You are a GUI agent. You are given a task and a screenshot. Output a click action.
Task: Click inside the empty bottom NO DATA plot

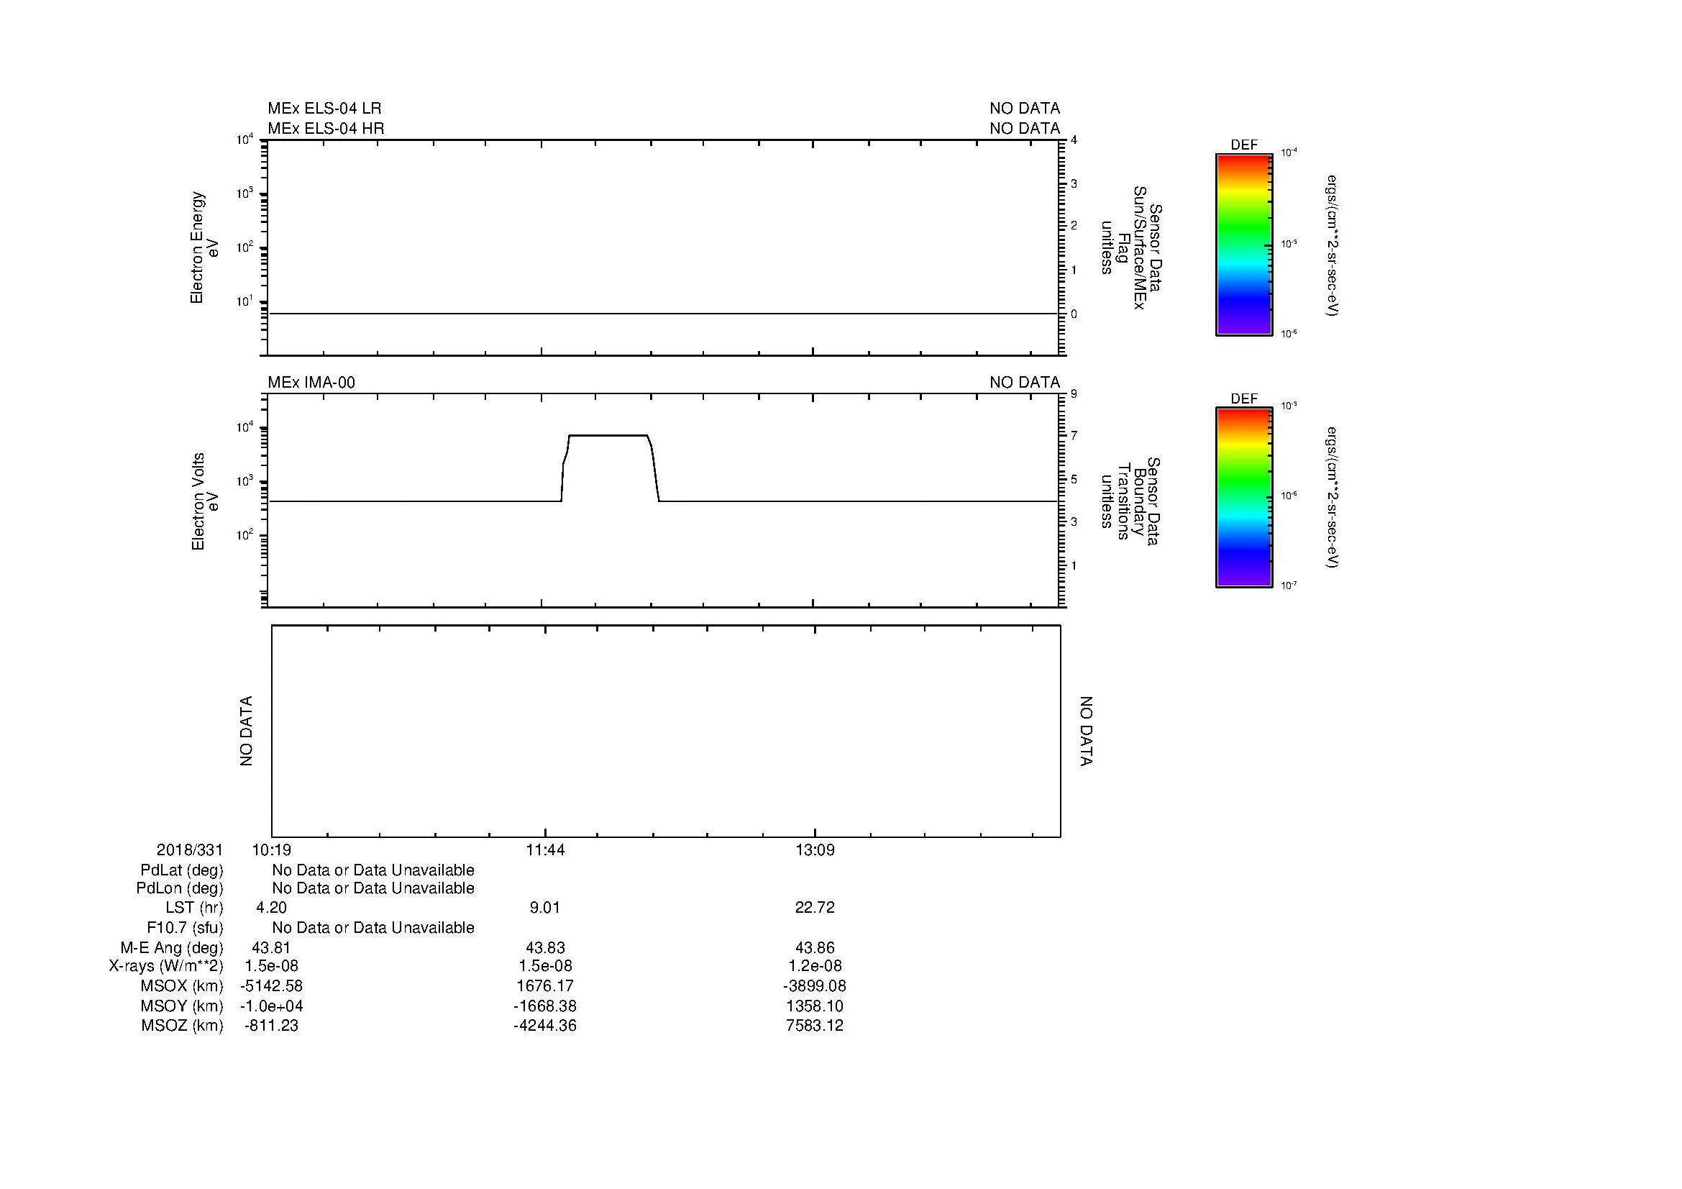point(666,731)
